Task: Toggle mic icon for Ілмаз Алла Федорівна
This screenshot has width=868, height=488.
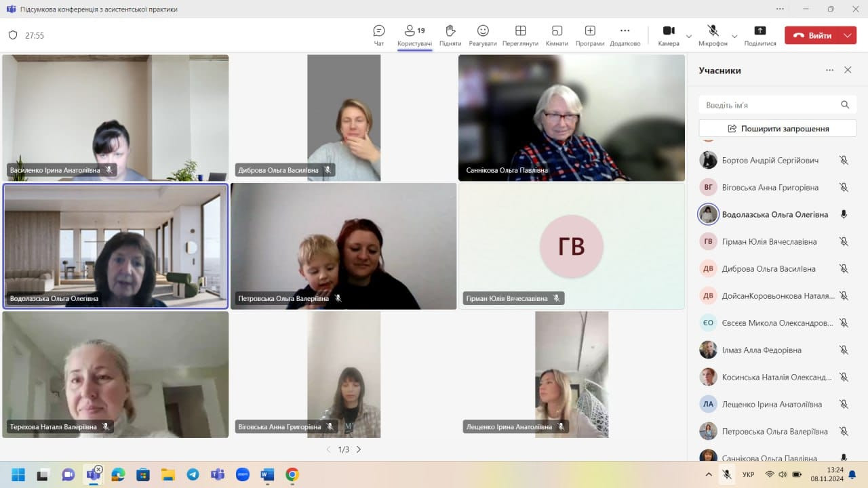Action: pyautogui.click(x=844, y=350)
